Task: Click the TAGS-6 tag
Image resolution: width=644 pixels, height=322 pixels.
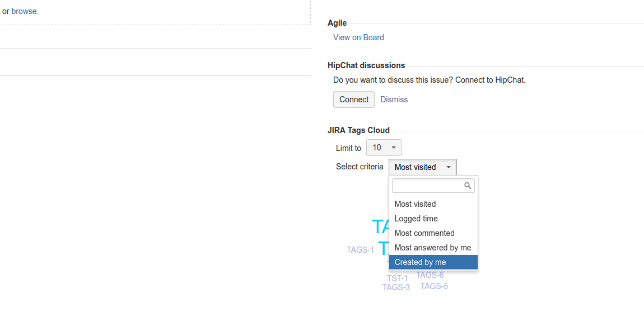Action: (x=430, y=275)
